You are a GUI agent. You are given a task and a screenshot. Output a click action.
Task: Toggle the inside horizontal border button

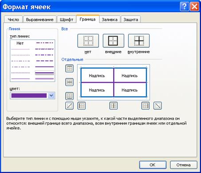[x=69, y=82]
